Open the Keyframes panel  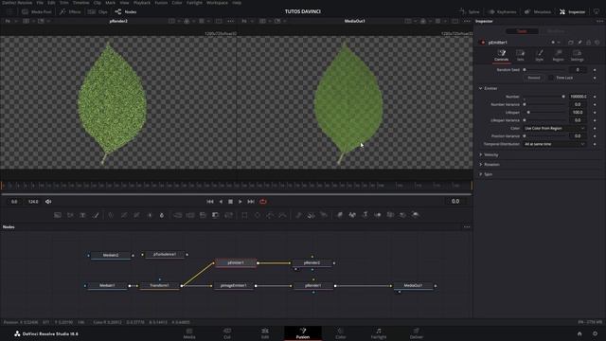[502, 12]
